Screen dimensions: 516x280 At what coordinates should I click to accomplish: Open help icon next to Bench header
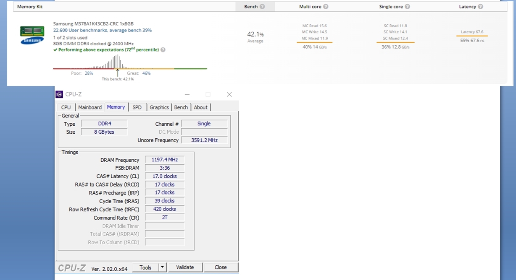pyautogui.click(x=262, y=7)
